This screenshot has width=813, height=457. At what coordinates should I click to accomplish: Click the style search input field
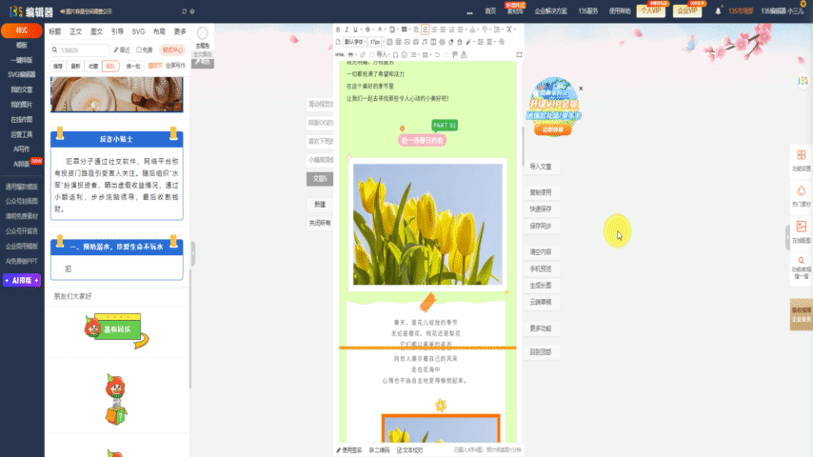click(x=80, y=50)
